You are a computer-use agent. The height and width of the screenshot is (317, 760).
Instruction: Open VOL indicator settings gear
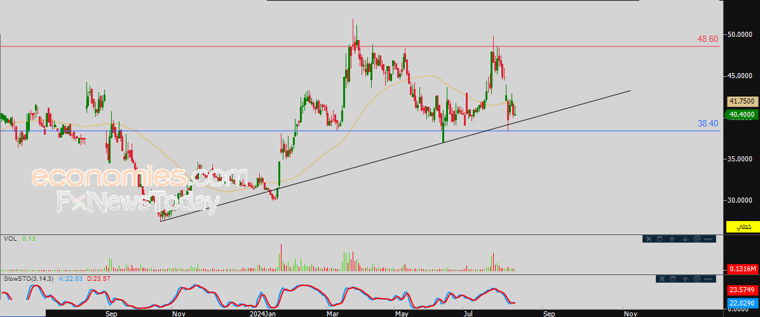pyautogui.click(x=697, y=239)
